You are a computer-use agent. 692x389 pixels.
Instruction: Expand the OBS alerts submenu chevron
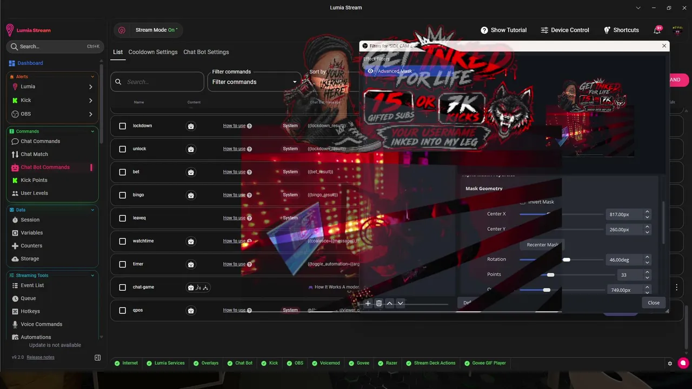pyautogui.click(x=90, y=114)
